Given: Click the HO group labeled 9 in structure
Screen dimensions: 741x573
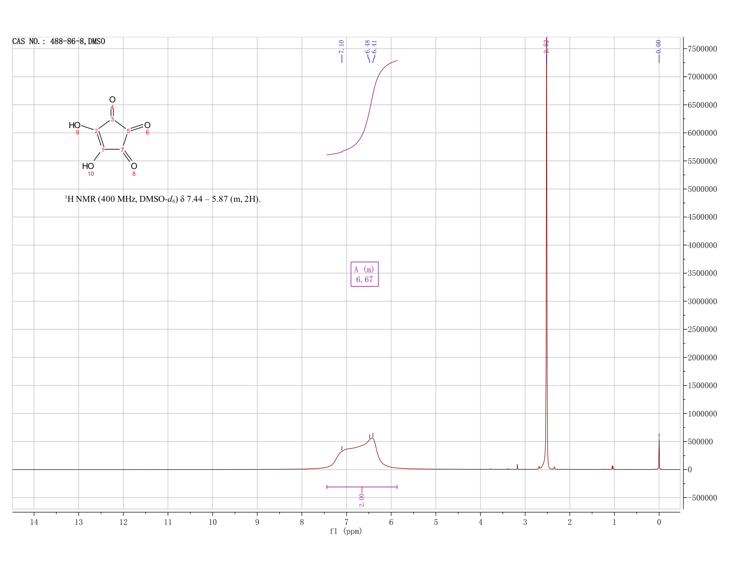Looking at the screenshot, I should pos(75,125).
